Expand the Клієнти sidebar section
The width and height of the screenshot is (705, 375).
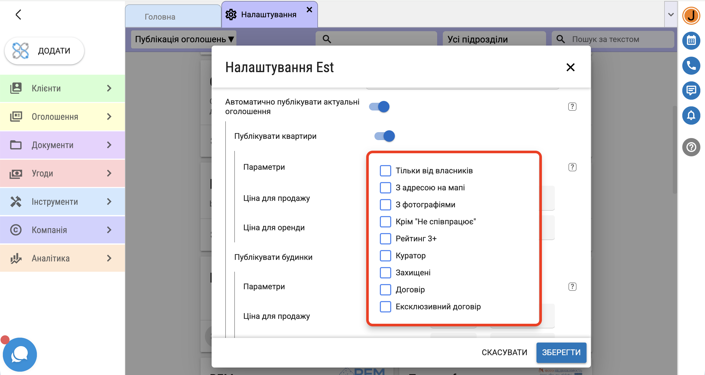62,88
